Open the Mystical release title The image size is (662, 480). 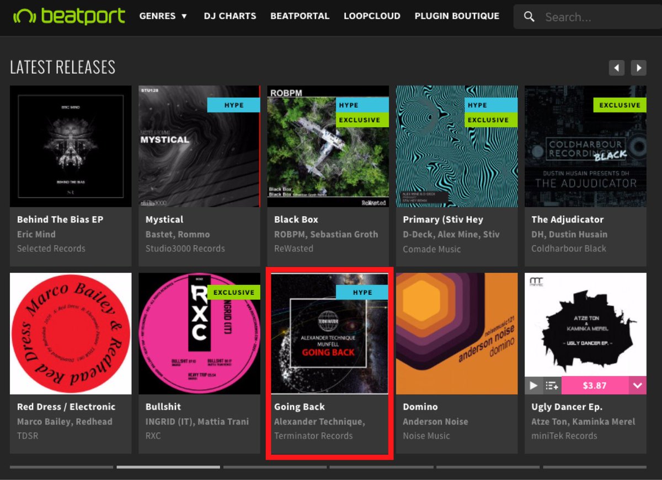coord(164,219)
